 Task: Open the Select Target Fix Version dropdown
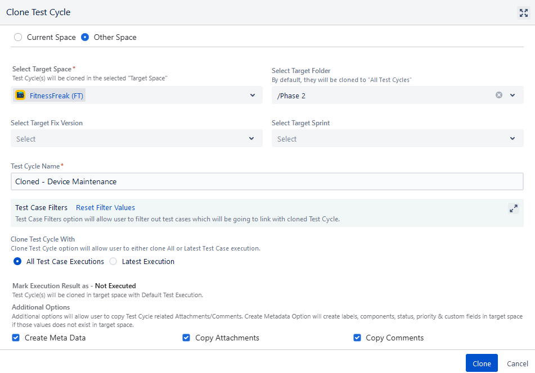coord(252,138)
